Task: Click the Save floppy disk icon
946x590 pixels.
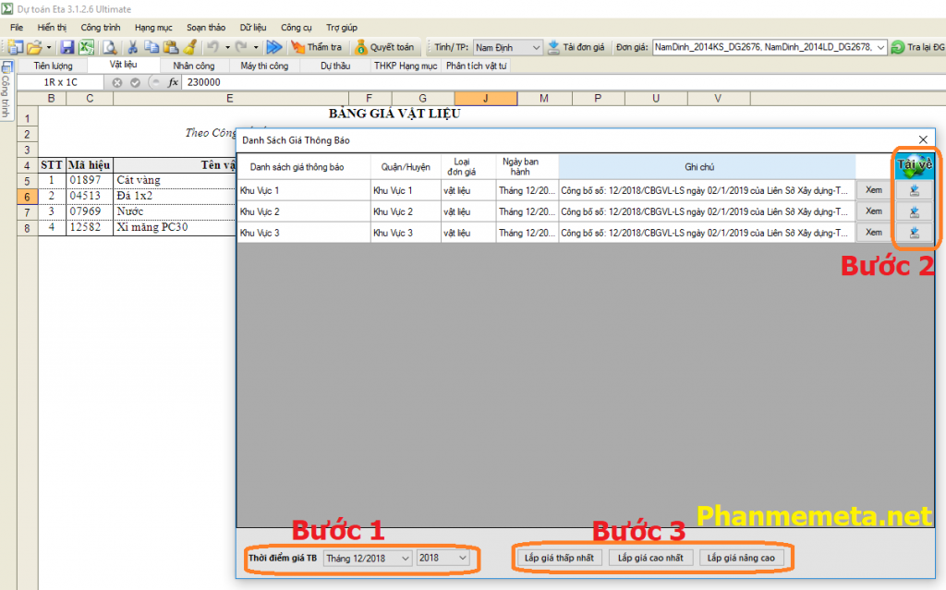Action: (67, 47)
